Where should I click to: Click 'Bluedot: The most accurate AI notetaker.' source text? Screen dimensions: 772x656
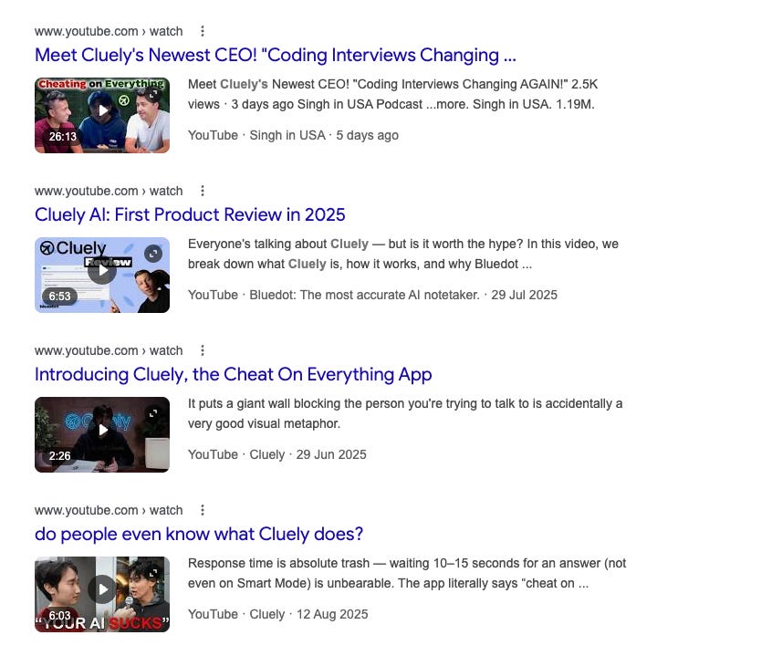click(x=364, y=296)
